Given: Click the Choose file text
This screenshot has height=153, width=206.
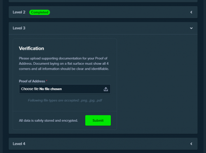Looking at the screenshot, I should click(x=30, y=89).
